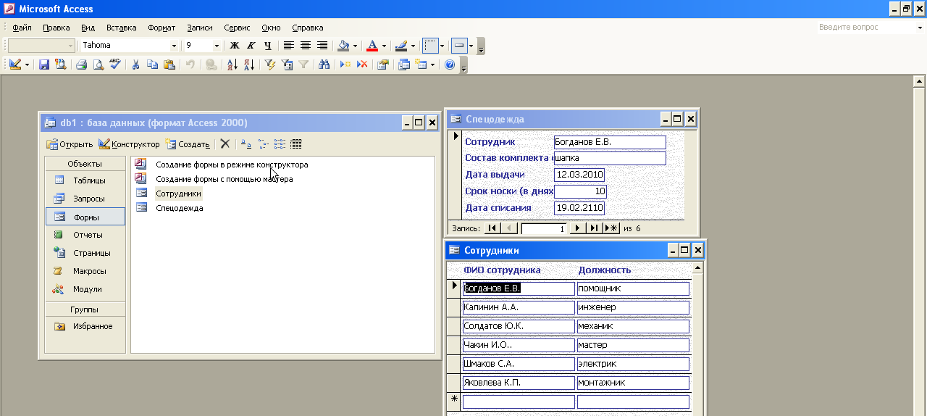The image size is (927, 416).
Task: Switch db1 window to Details view
Action: click(296, 143)
